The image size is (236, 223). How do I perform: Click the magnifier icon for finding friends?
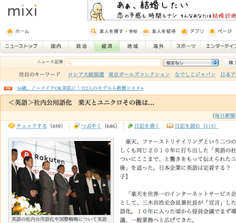pos(93,31)
